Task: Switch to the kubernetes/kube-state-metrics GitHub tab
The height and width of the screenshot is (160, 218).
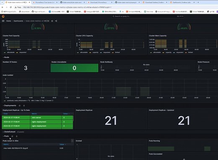Action: coord(73,3)
